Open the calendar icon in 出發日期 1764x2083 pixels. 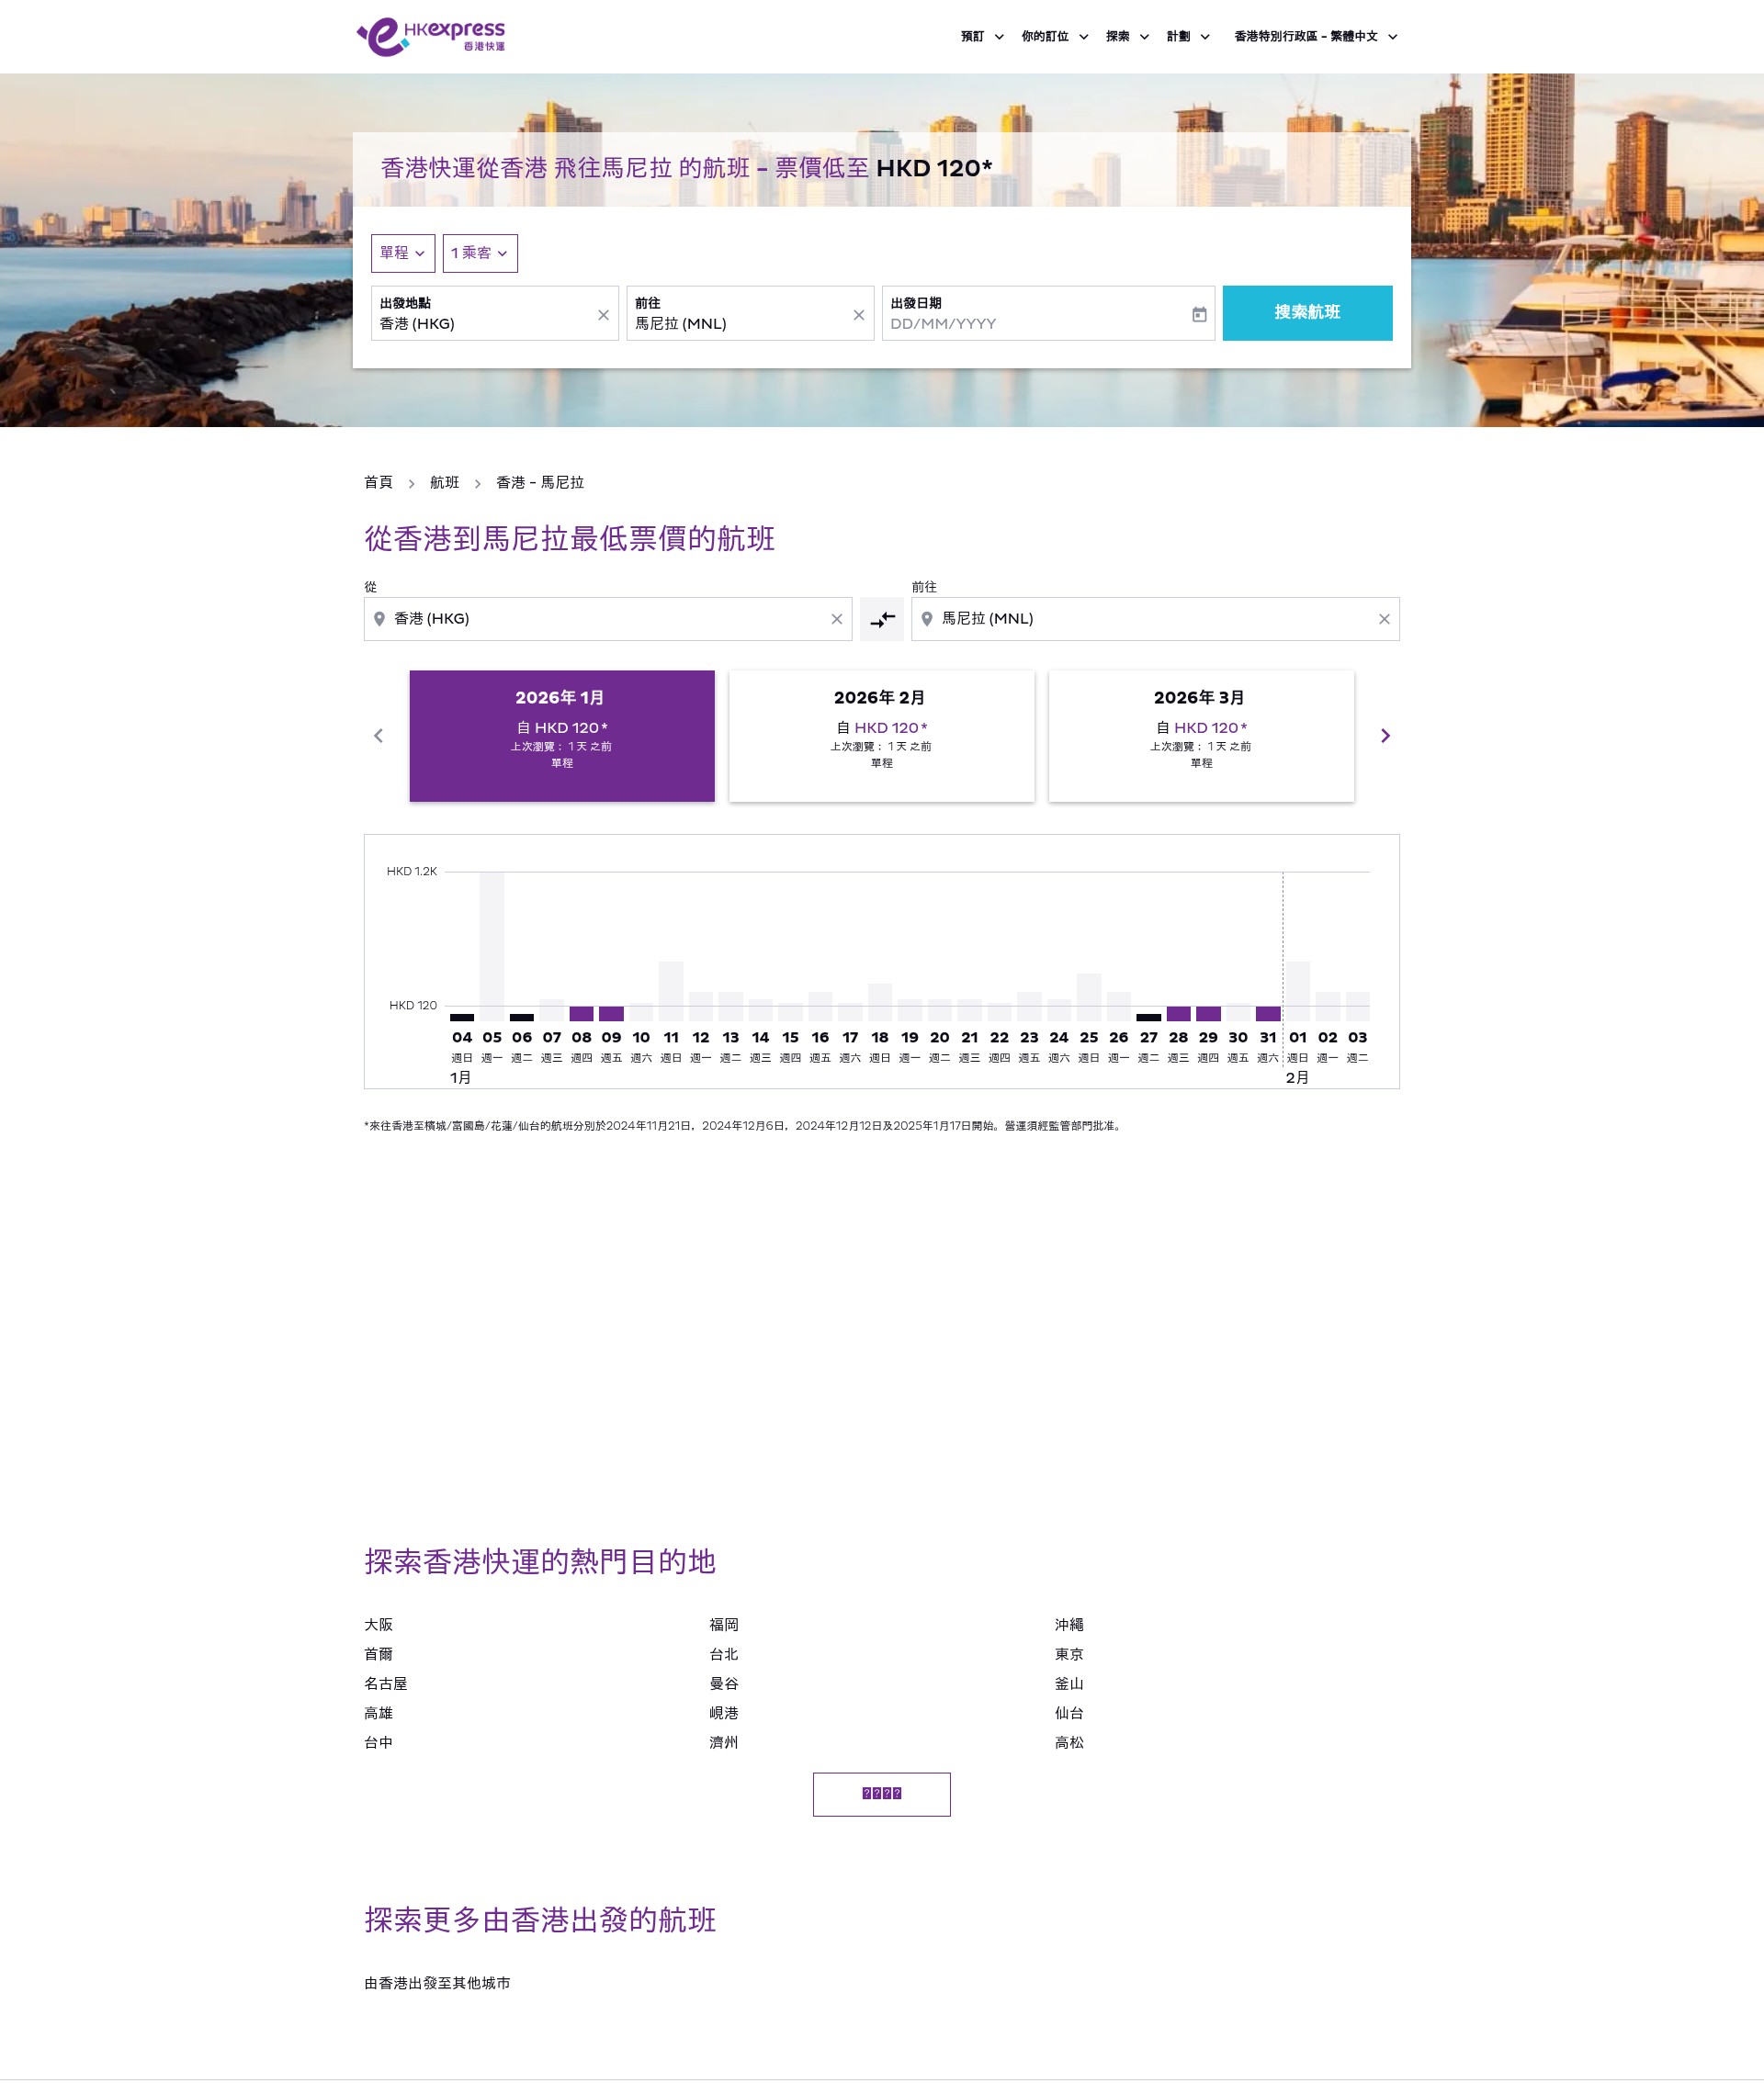click(1199, 315)
